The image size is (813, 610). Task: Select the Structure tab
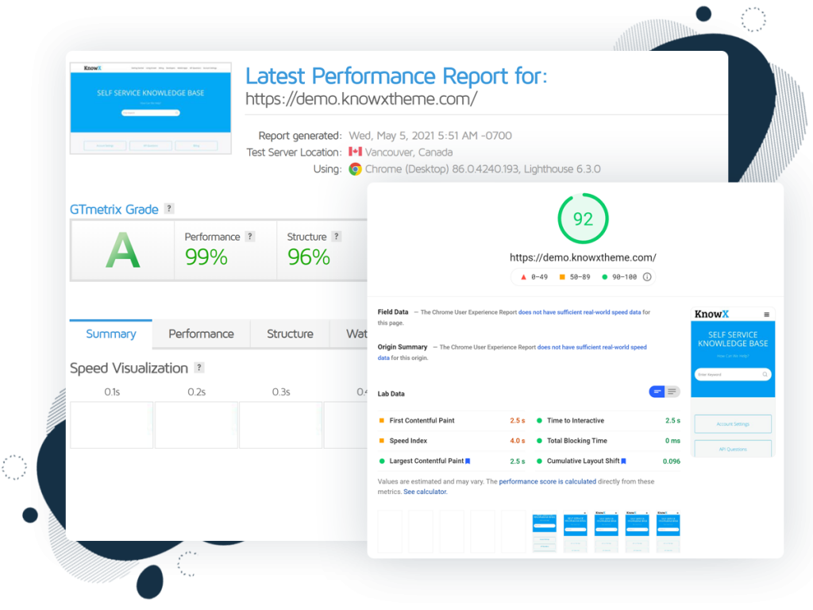pyautogui.click(x=290, y=334)
